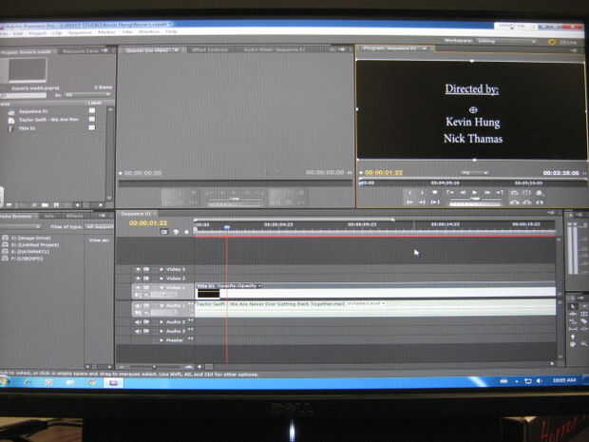
Task: Click Set In Point in Program monitor
Action: 409,192
